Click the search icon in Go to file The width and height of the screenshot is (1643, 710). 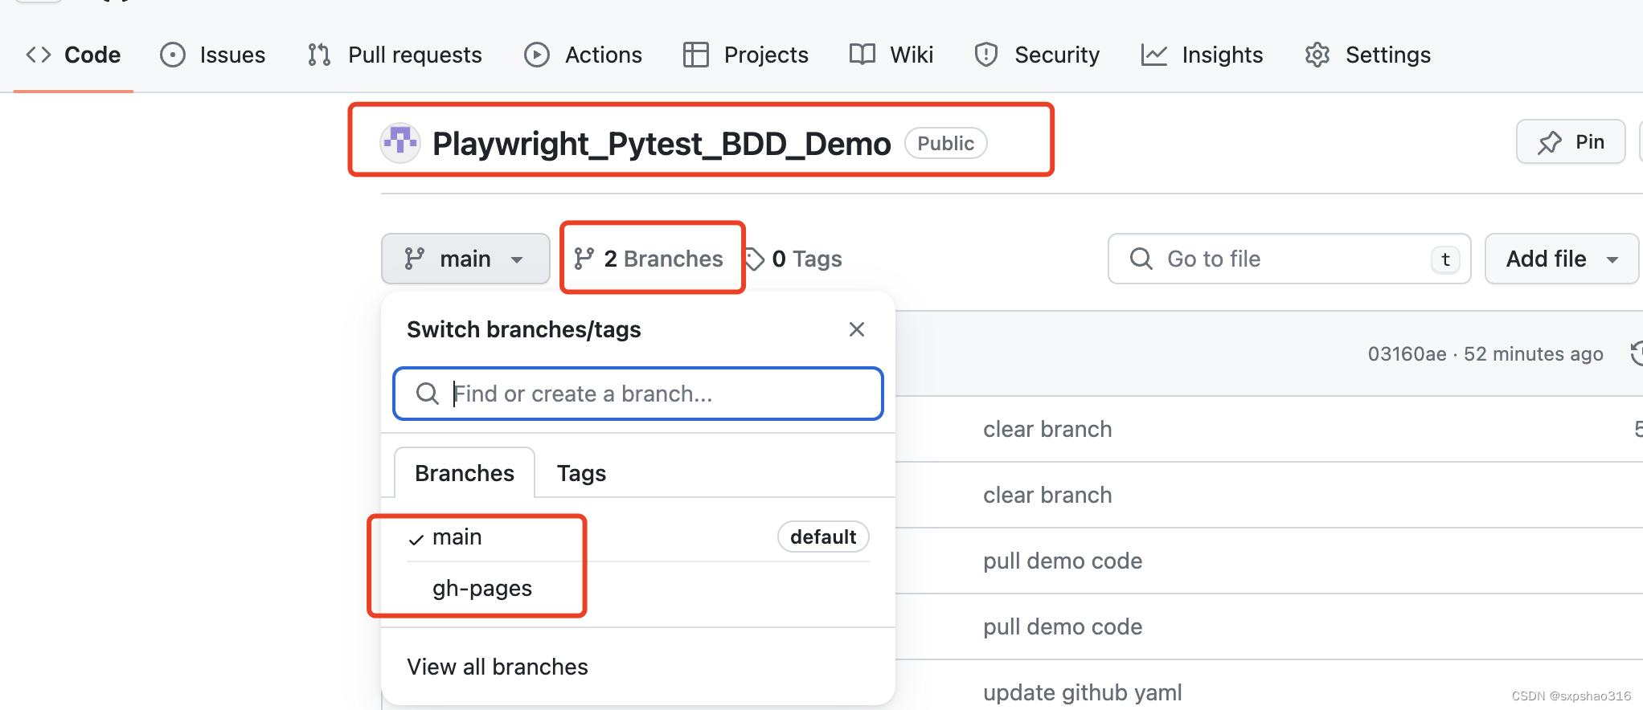[x=1141, y=259]
